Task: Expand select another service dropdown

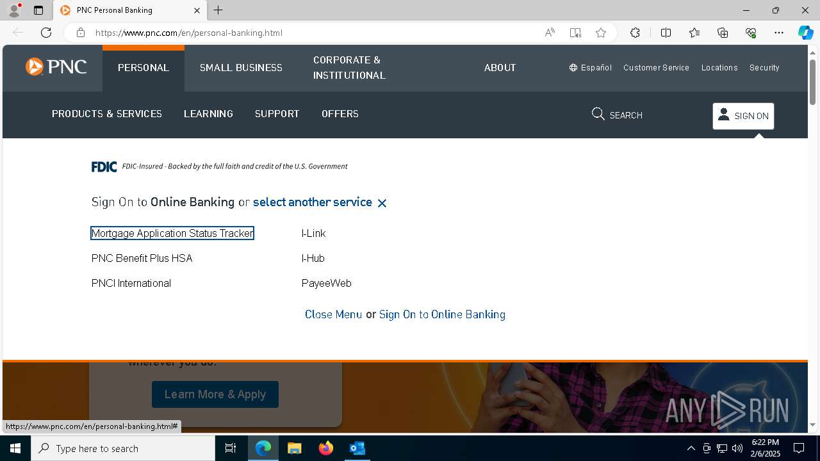Action: point(313,202)
